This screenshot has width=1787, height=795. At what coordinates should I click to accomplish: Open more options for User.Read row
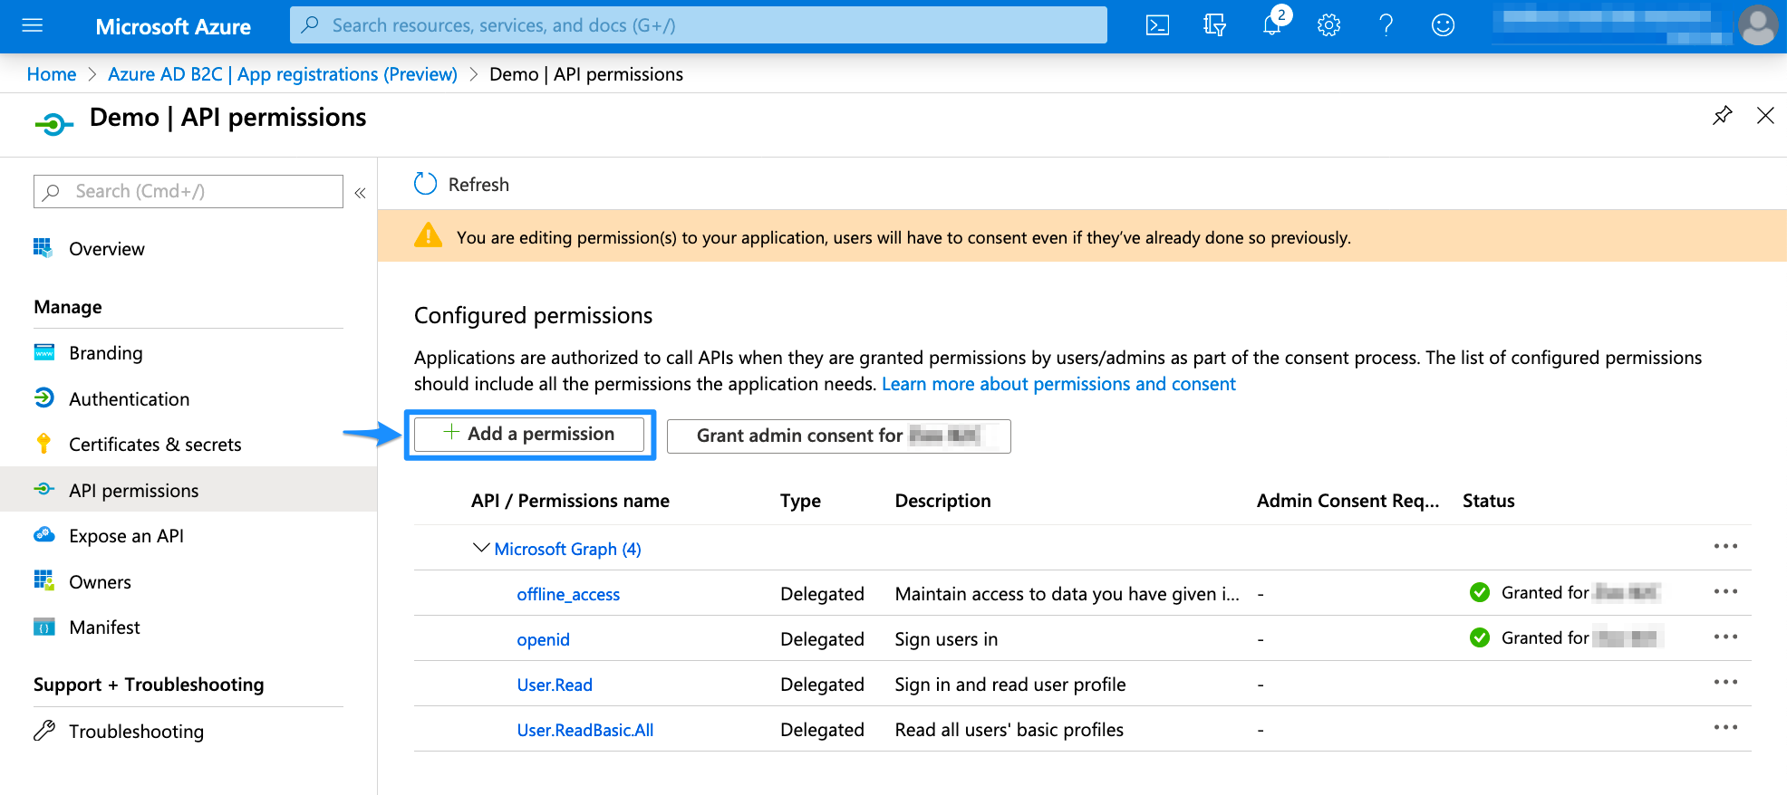1725,683
